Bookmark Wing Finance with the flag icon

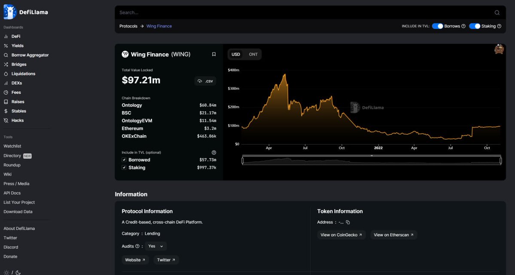(213, 54)
